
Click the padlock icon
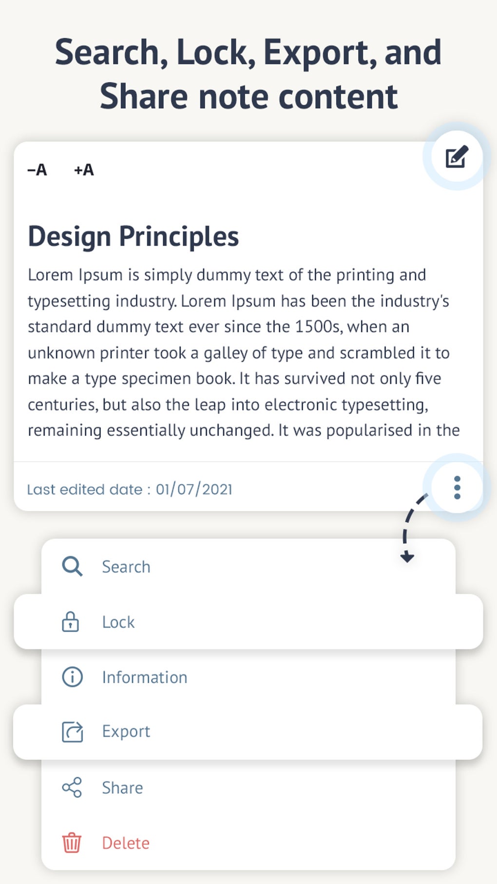(x=71, y=622)
